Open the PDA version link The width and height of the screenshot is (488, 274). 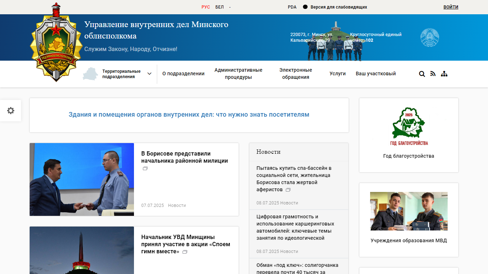pos(292,7)
